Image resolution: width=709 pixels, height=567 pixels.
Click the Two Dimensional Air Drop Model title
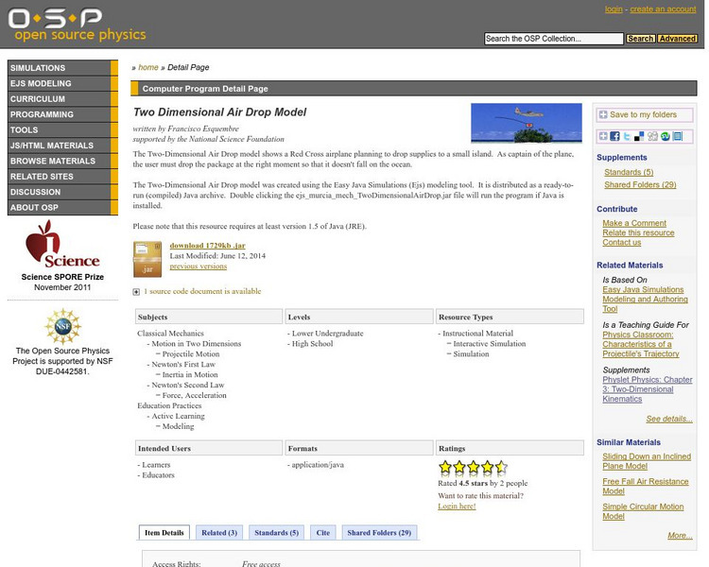coord(219,112)
